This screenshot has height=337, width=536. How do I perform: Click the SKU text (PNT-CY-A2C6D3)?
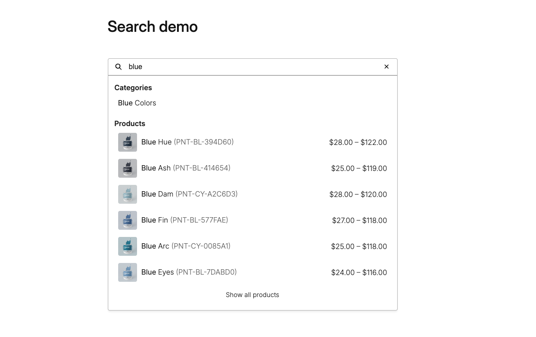click(x=207, y=194)
